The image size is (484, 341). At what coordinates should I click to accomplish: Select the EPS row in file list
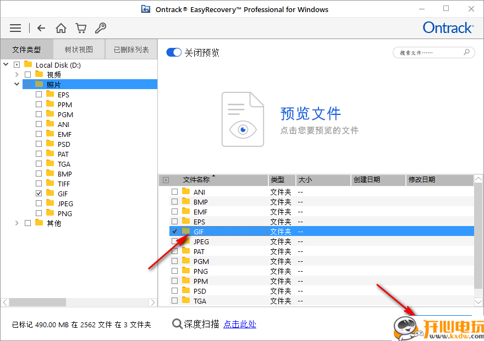click(322, 222)
